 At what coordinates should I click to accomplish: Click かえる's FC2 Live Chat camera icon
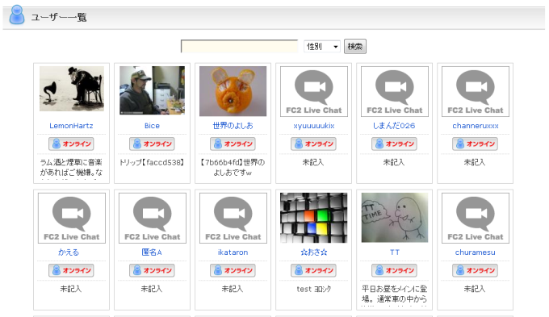click(72, 218)
